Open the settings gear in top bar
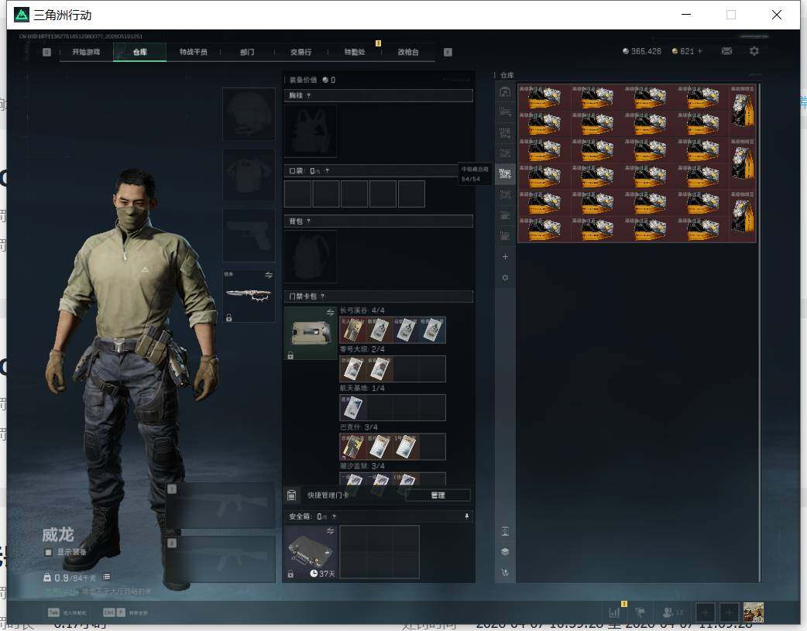 (754, 51)
